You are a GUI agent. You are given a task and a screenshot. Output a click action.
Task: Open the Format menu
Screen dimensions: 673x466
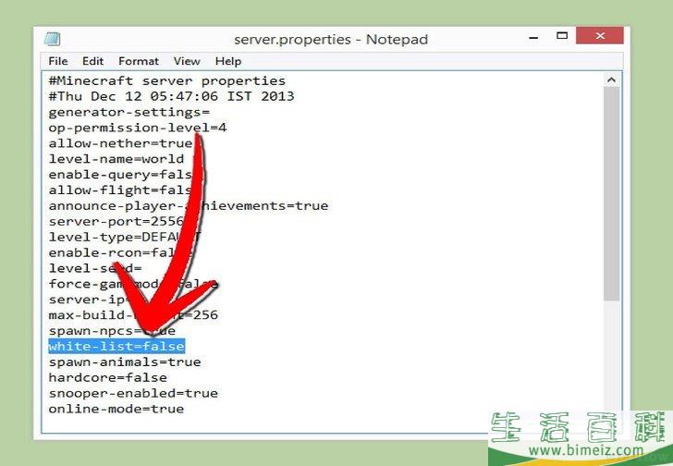coord(139,61)
